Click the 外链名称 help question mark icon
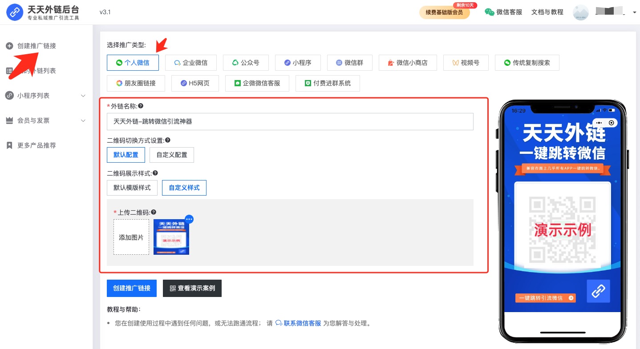Screen dimensions: 640x349 (141, 106)
